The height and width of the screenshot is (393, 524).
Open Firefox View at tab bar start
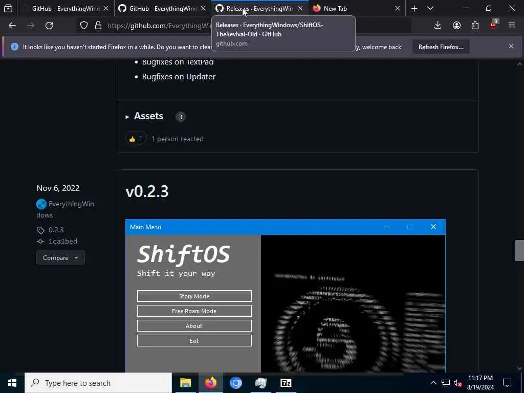pyautogui.click(x=8, y=8)
